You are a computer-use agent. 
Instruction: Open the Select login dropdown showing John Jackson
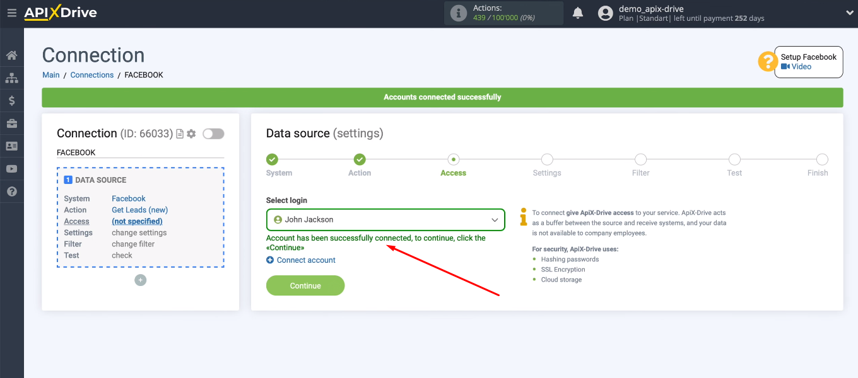click(385, 220)
